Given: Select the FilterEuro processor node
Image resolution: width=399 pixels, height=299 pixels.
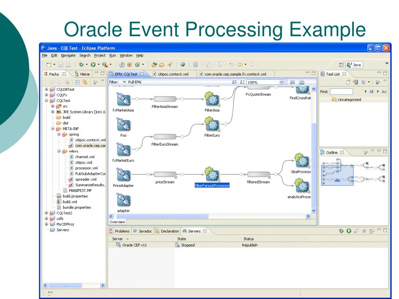Looking at the screenshot, I should (212, 124).
